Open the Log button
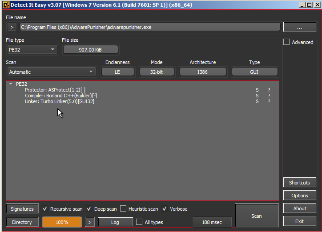 click(x=115, y=222)
